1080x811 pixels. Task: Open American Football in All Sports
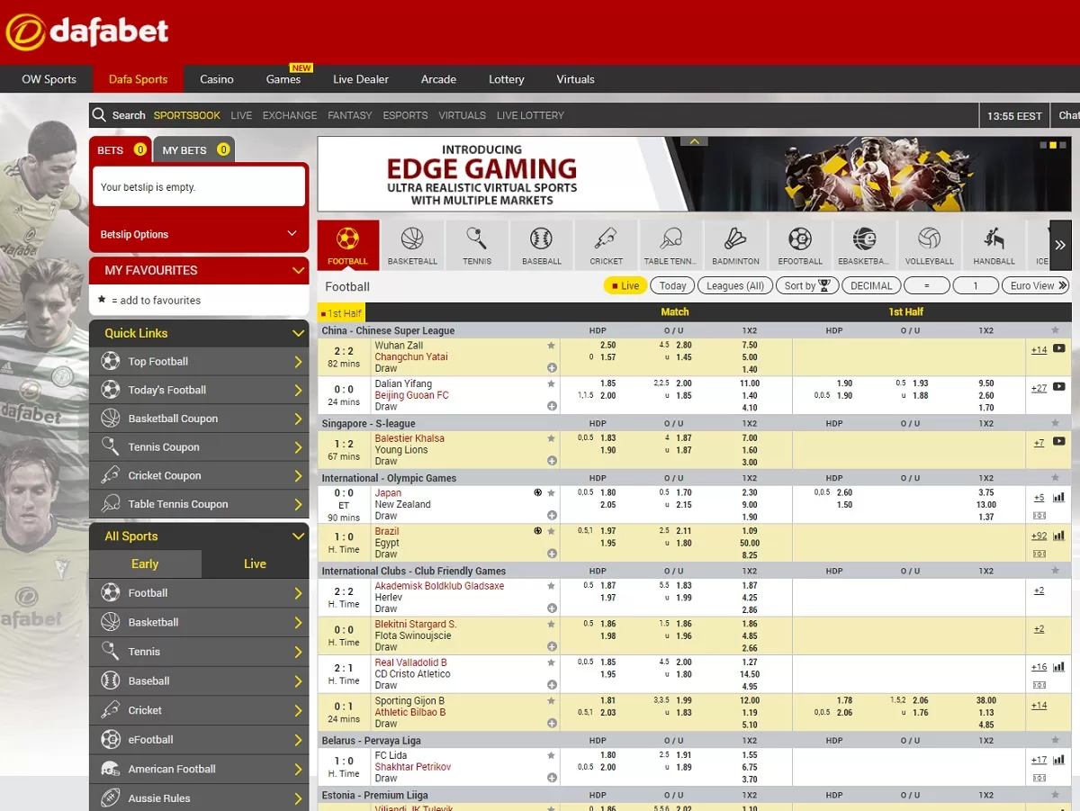199,769
